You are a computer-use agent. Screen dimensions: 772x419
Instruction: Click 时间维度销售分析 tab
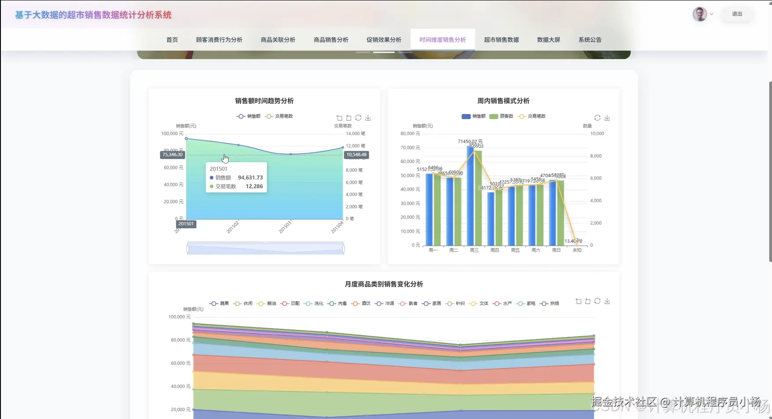click(442, 40)
